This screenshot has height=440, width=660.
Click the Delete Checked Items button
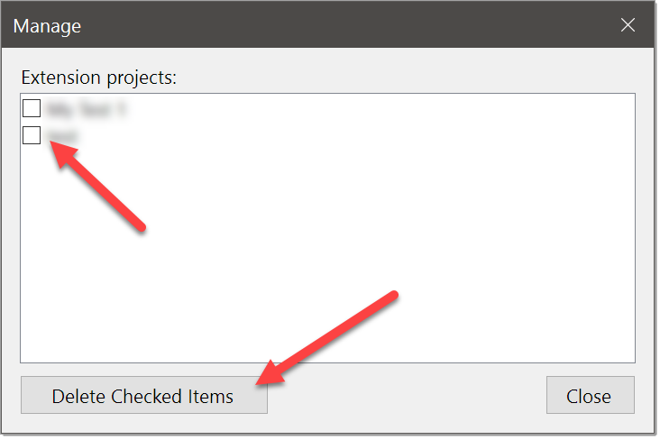(x=144, y=395)
